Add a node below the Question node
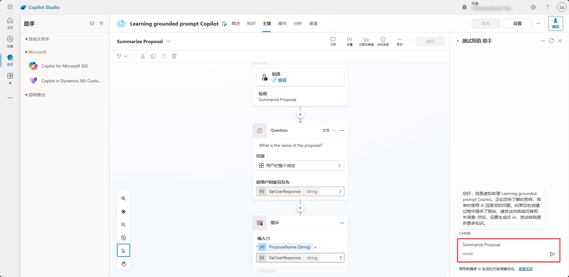Screen dimensions: 569x277 pyautogui.click(x=300, y=208)
